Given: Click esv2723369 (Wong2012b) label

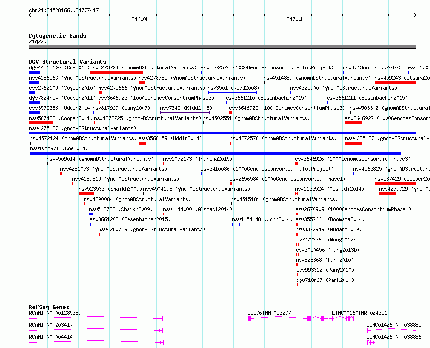Looking at the screenshot, I should (x=327, y=240).
